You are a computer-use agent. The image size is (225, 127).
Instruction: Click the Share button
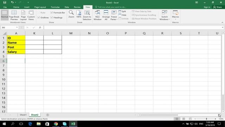tap(217, 7)
